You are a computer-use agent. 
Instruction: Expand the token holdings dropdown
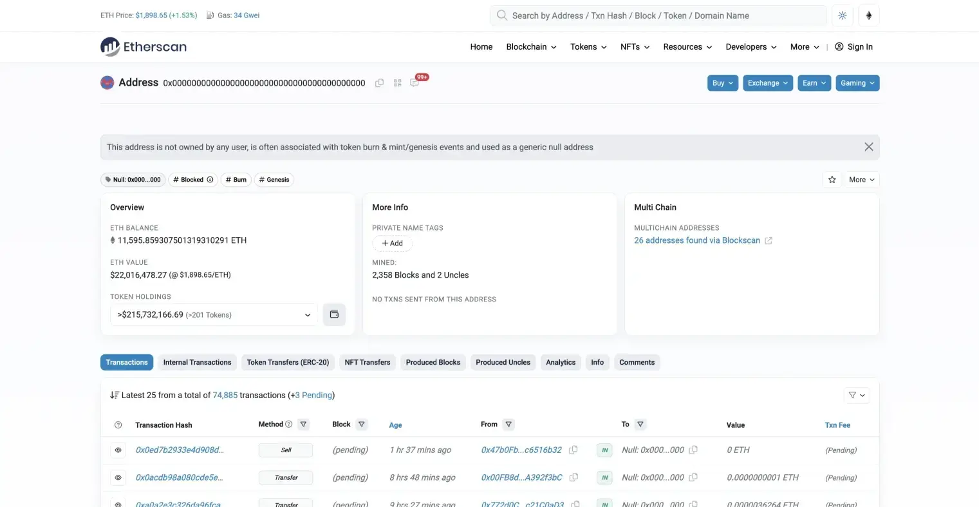pos(214,315)
